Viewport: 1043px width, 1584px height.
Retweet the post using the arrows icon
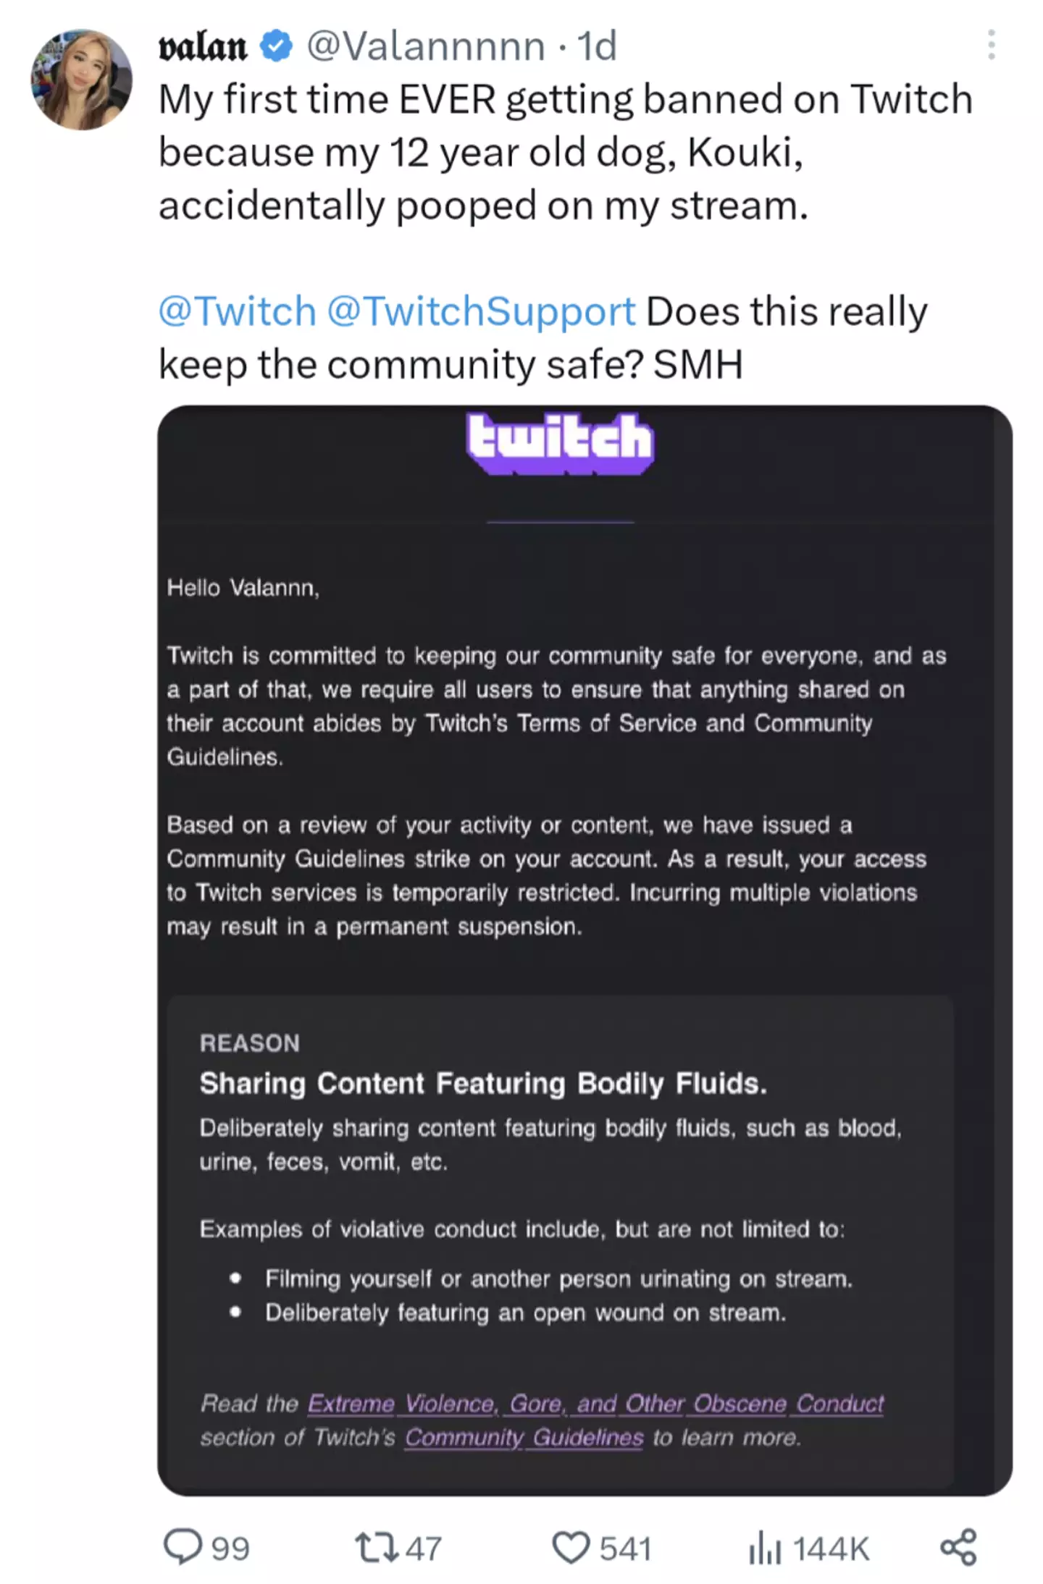pyautogui.click(x=376, y=1547)
